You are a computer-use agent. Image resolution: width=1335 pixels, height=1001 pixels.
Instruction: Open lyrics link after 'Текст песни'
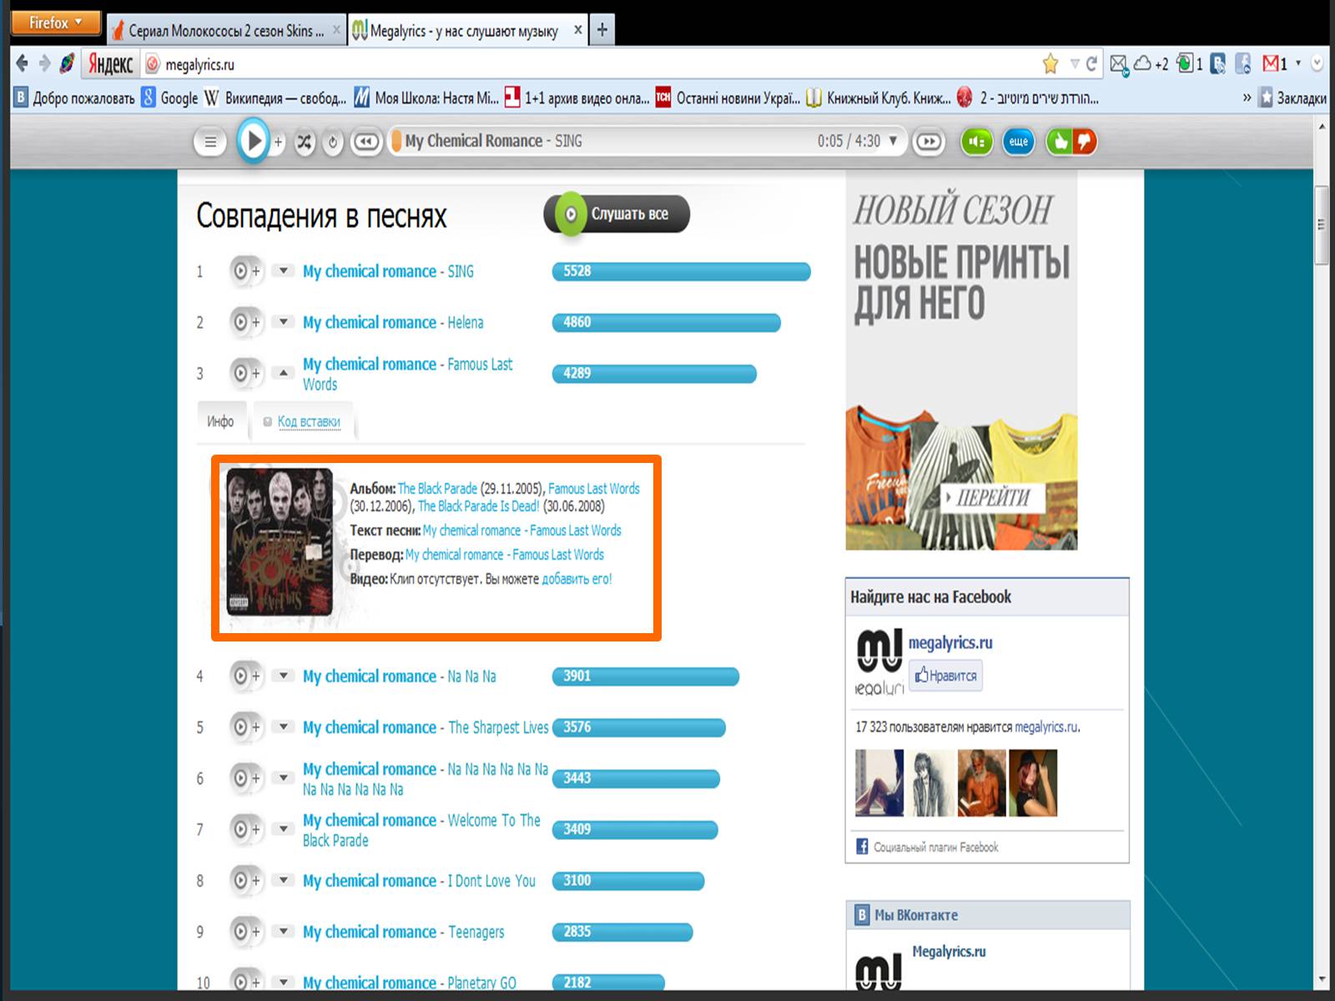click(x=521, y=531)
